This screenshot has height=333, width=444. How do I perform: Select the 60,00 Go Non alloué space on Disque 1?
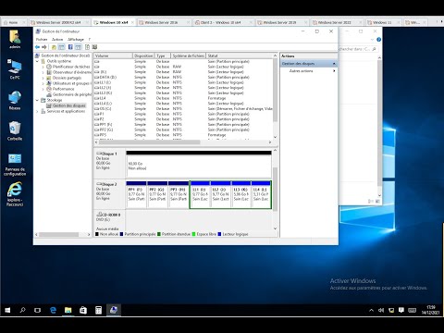point(199,165)
